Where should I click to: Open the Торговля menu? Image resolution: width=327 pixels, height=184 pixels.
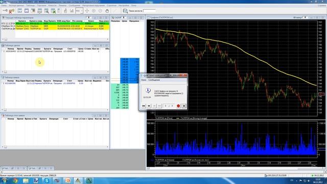tap(41, 6)
